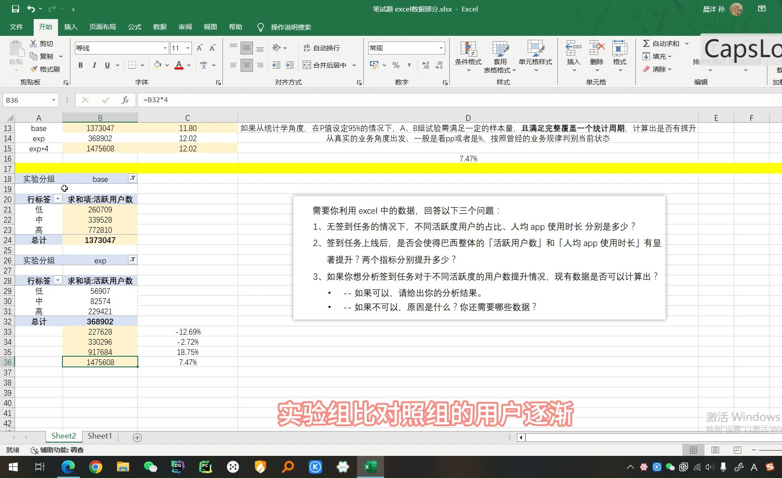Open the Format cells menu (格式)
782x478 pixels.
click(x=620, y=56)
